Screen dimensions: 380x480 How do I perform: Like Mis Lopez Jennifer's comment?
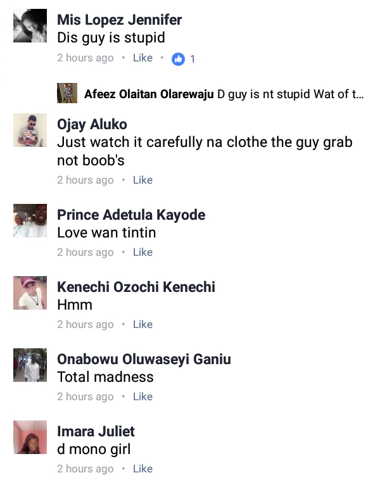142,58
